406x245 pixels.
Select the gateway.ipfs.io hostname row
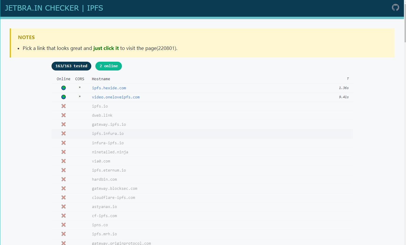(x=109, y=124)
